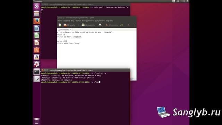Open the Вид menu in gedit

click(72, 21)
